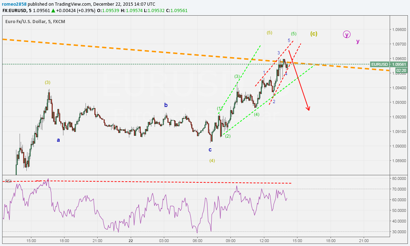Click the 1.09700 price axis label
Screen dimensions: 410x246
(x=399, y=44)
